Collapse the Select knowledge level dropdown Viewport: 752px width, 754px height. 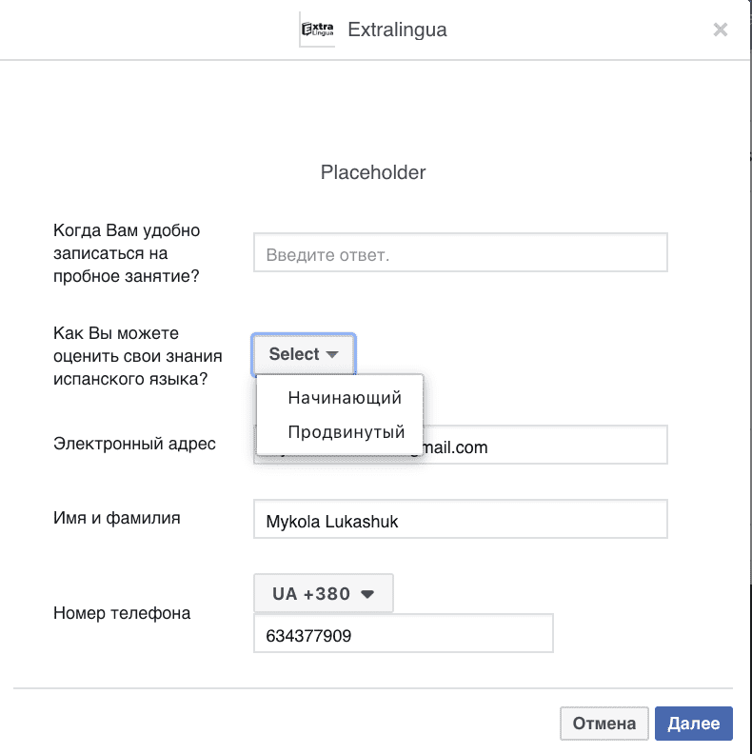tap(304, 354)
